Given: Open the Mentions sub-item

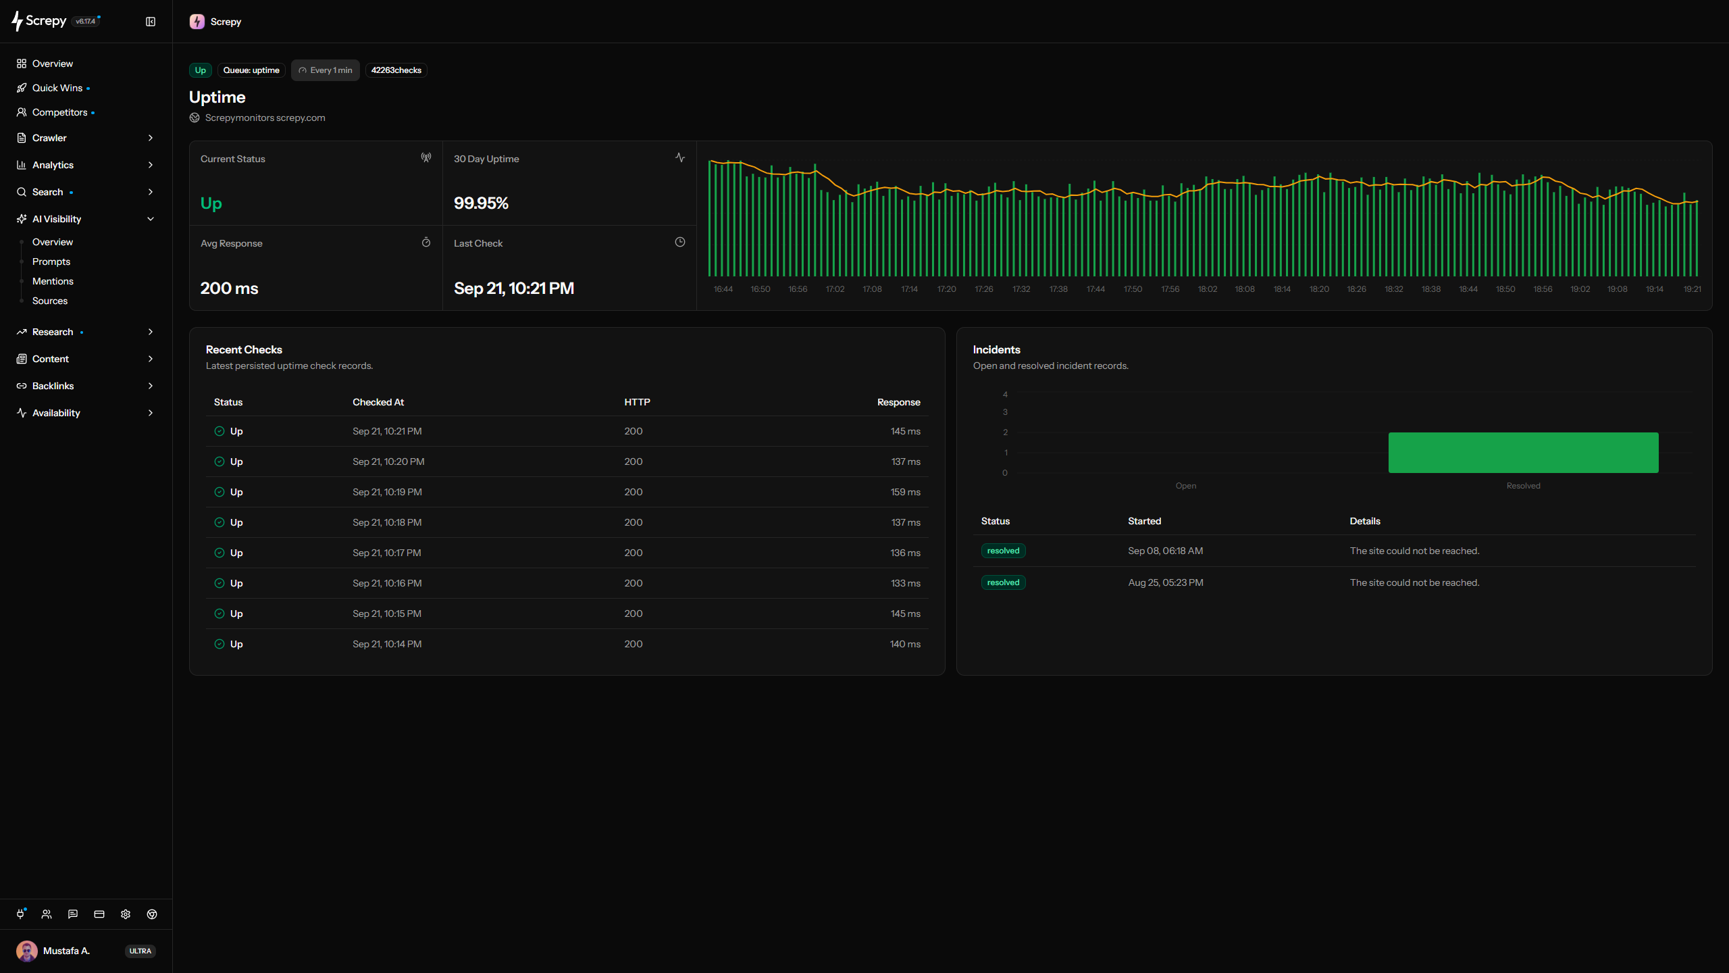Looking at the screenshot, I should (x=53, y=281).
